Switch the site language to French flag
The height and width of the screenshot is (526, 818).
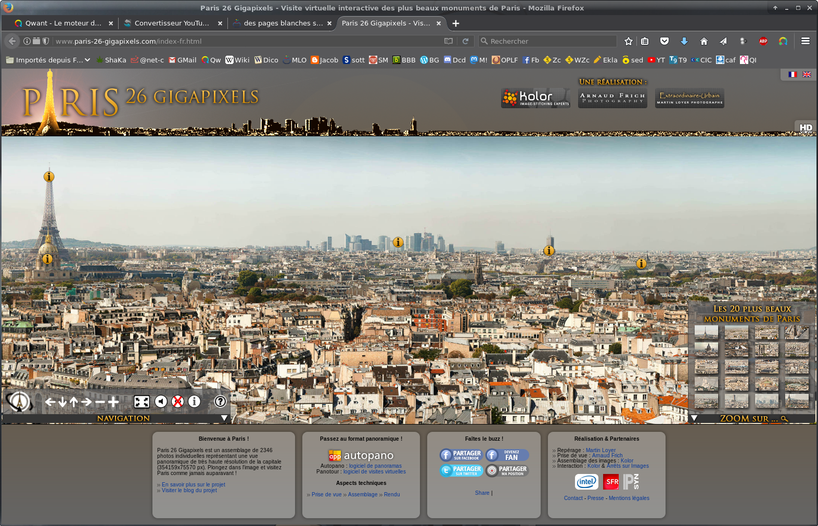pos(793,74)
